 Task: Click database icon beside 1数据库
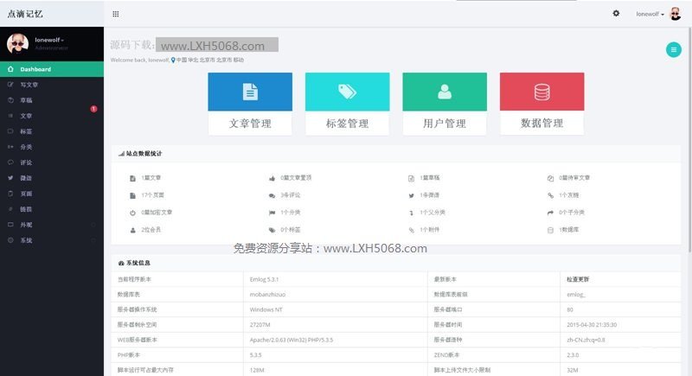[550, 230]
